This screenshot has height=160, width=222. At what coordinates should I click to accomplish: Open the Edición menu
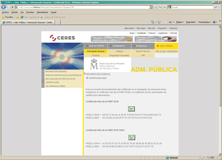click(15, 12)
